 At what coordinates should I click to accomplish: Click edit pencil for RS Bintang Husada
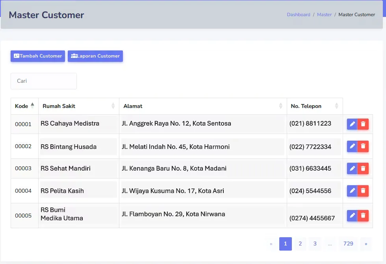352,146
